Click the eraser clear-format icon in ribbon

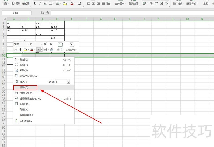[x=79, y=3]
